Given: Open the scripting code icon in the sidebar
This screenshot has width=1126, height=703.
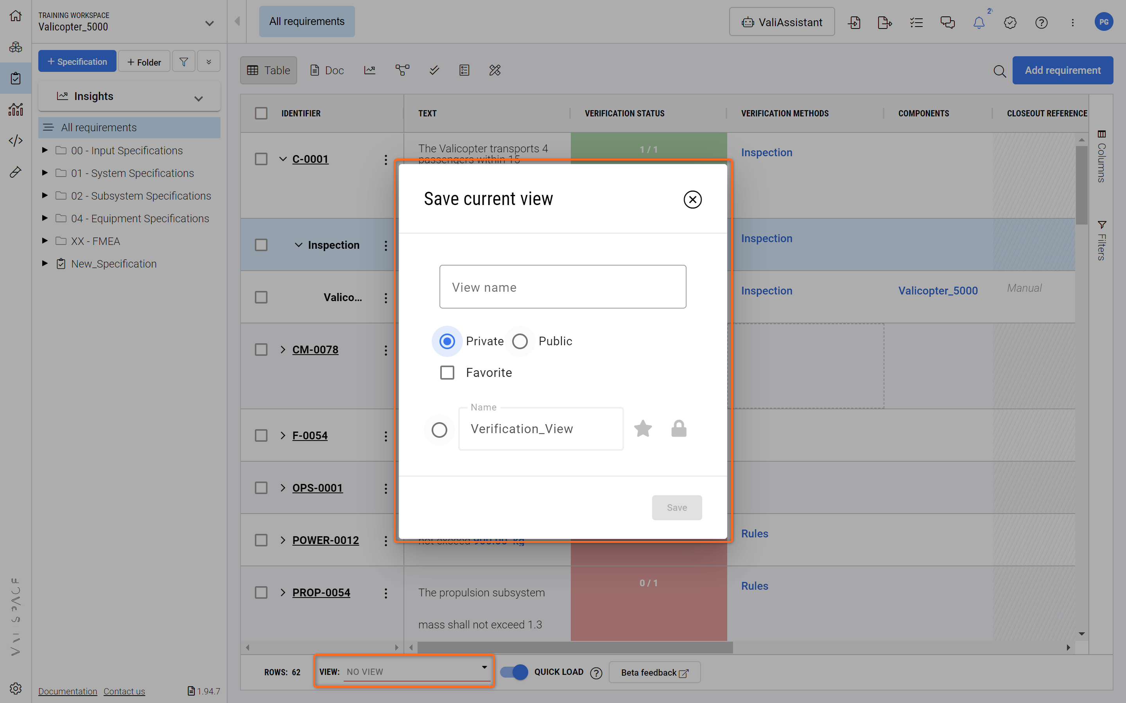Looking at the screenshot, I should 15,141.
